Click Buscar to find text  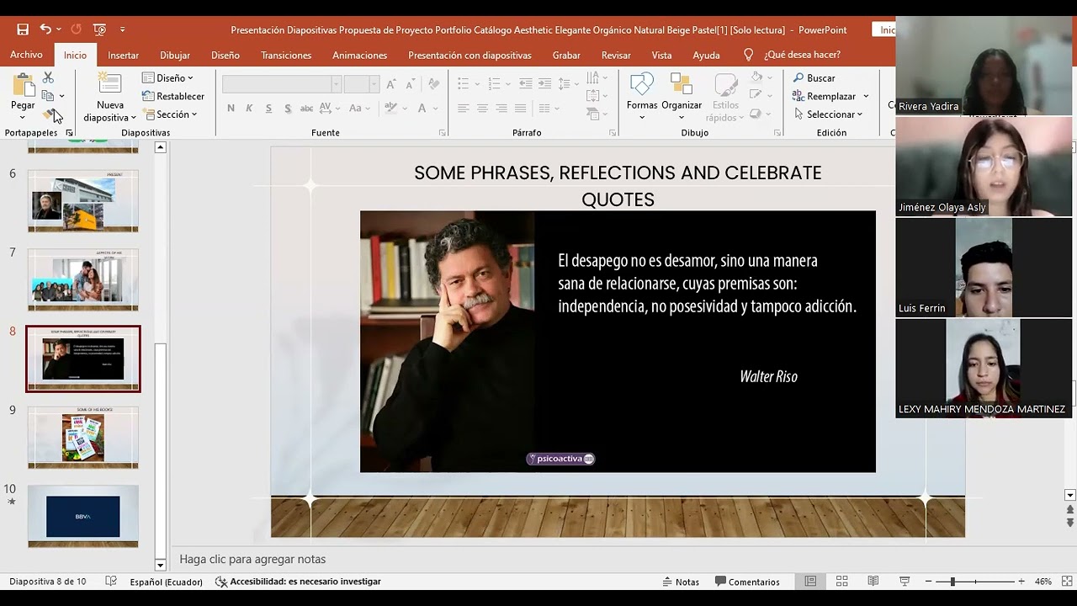[814, 77]
